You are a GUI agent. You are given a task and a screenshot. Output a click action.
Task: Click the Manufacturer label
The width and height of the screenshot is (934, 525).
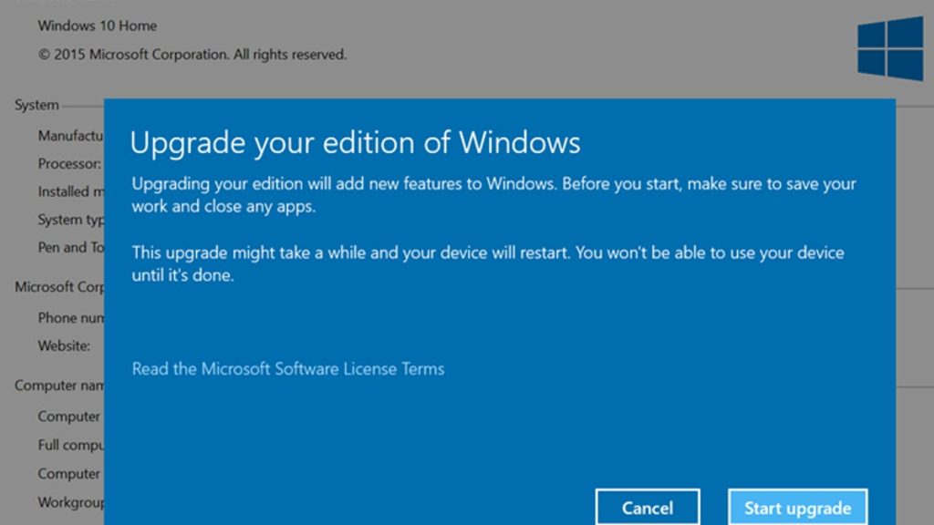pyautogui.click(x=70, y=136)
